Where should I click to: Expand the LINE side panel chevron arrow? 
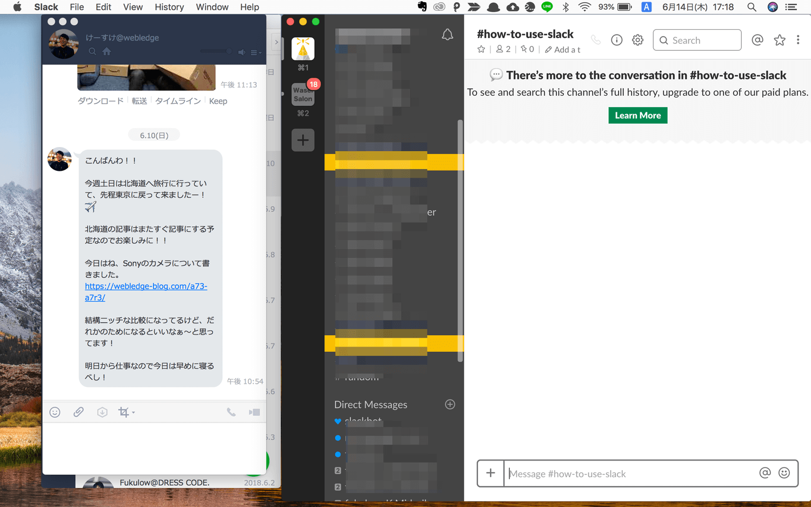pos(276,42)
